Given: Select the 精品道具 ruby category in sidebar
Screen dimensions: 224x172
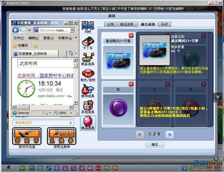Looking at the screenshot, I should click(x=88, y=123).
